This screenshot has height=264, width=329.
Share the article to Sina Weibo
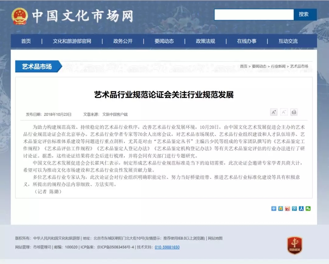pyautogui.click(x=288, y=209)
